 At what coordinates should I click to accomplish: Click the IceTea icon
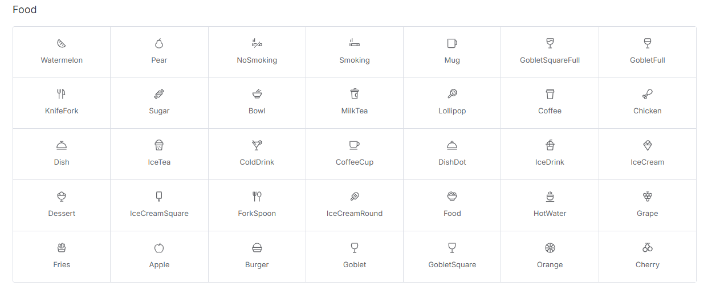click(x=159, y=145)
